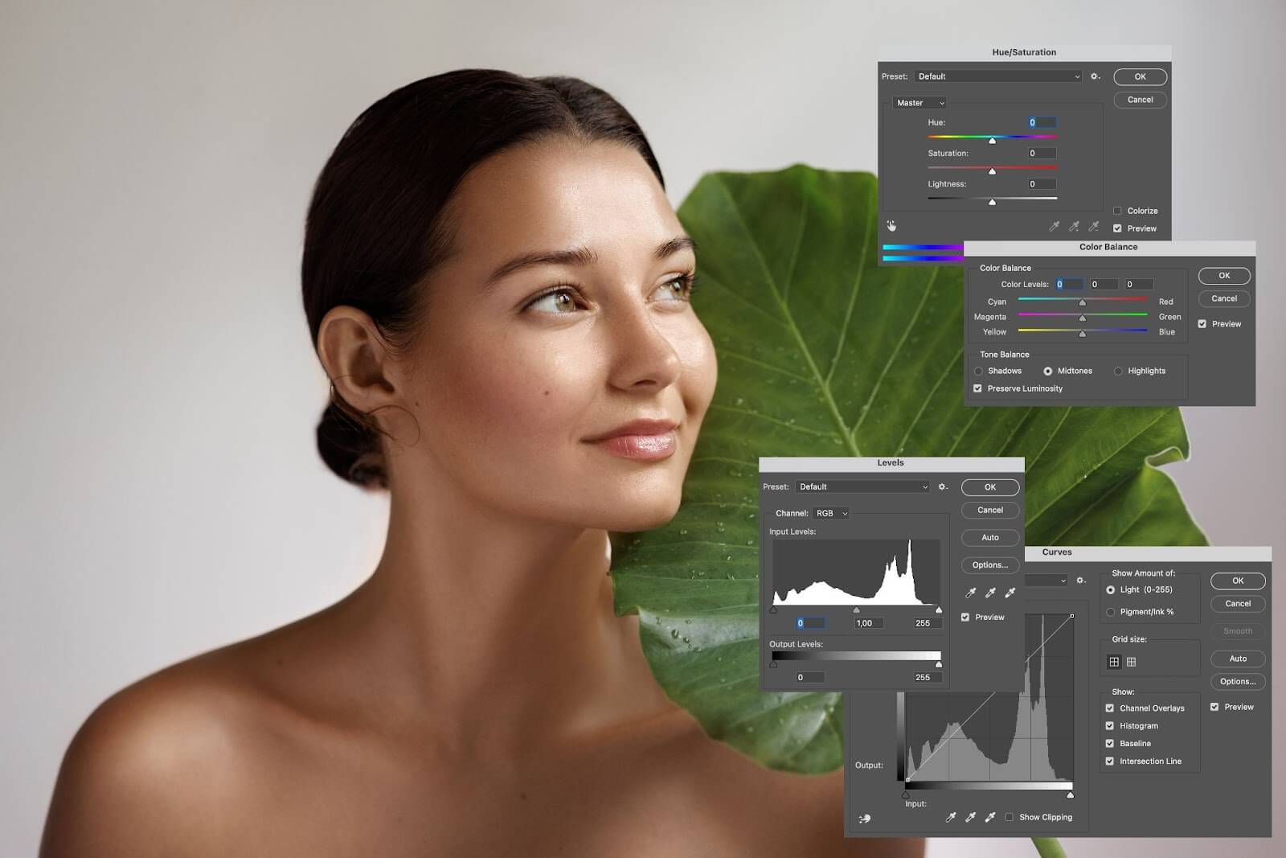Screen dimensions: 1286x858
Task: Click the Yellow-Blue slider handle
Action: [1083, 334]
